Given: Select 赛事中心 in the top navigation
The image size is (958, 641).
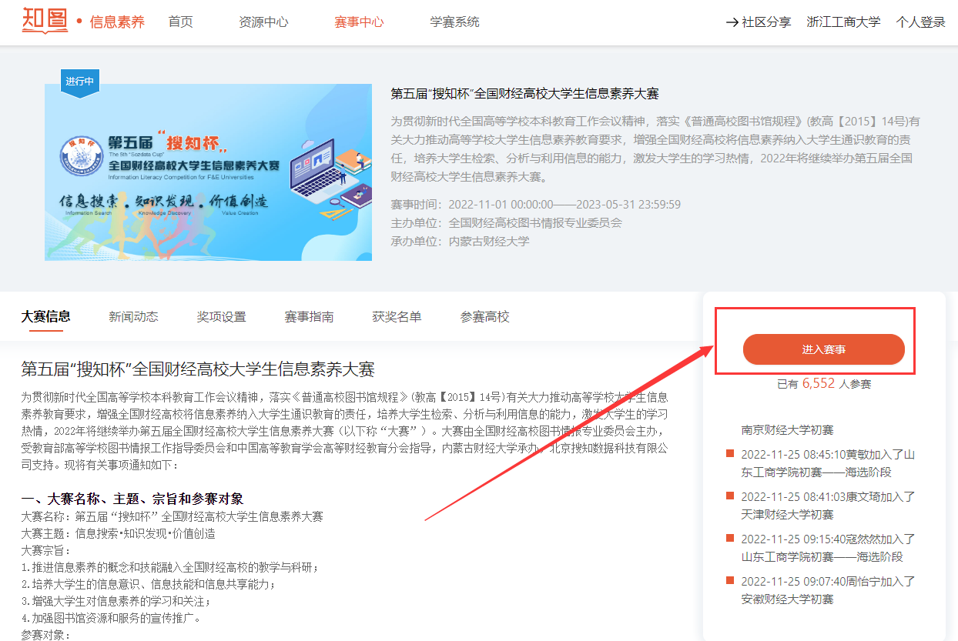Looking at the screenshot, I should tap(359, 22).
